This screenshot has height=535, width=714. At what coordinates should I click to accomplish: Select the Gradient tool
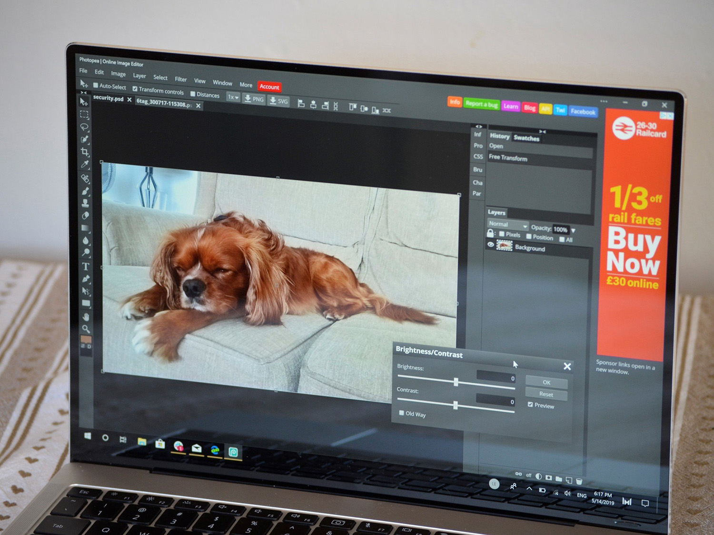[x=86, y=228]
